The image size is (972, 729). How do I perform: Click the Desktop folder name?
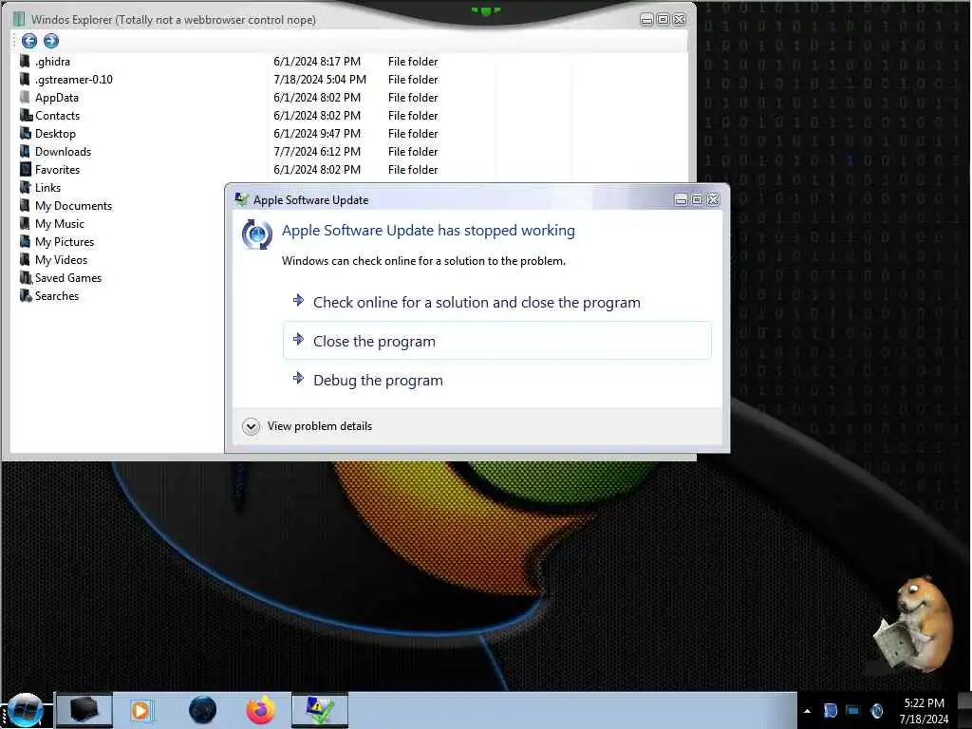point(55,133)
